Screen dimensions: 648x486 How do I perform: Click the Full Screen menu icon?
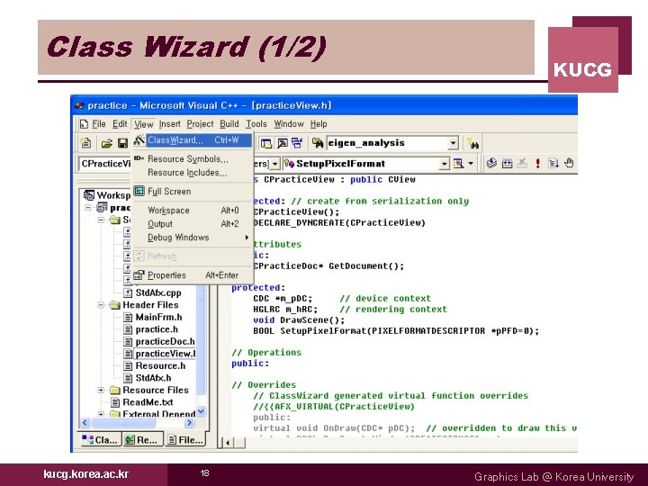(139, 191)
